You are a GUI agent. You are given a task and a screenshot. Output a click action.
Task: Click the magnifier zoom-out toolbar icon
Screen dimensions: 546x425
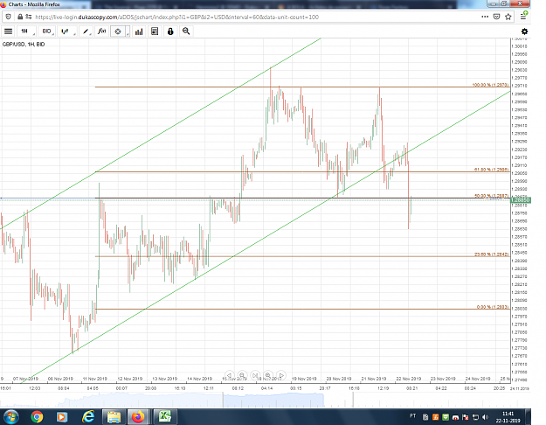pos(186,31)
